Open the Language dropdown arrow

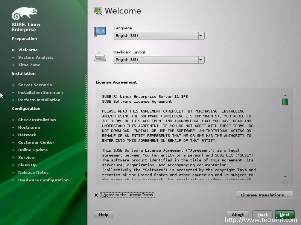[x=201, y=36]
